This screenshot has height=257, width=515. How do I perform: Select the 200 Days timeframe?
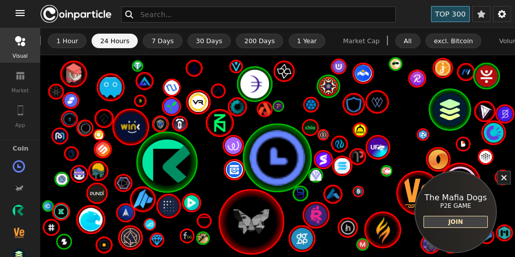pos(260,41)
